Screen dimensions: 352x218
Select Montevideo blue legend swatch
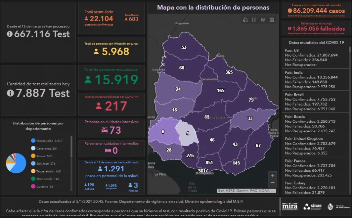(33, 141)
